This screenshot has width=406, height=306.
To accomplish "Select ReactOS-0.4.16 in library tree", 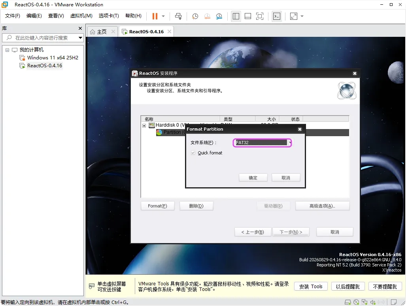I will (45, 66).
